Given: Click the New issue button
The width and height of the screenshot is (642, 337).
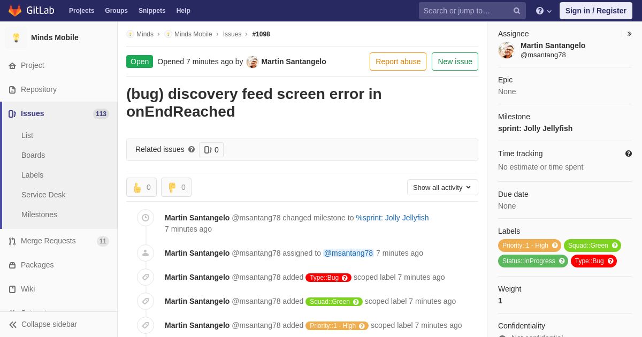Looking at the screenshot, I should pos(455,62).
